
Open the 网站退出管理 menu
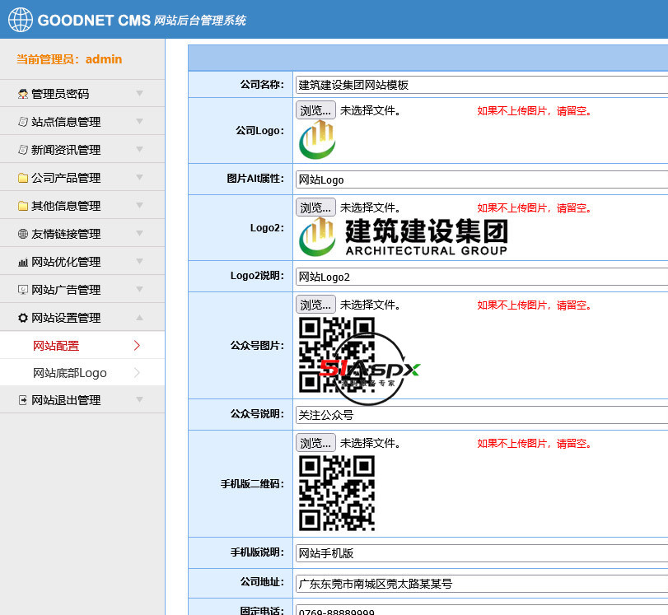[x=82, y=400]
